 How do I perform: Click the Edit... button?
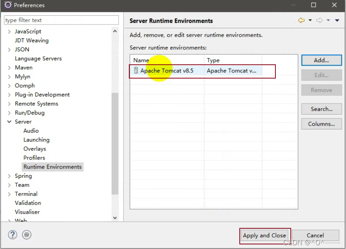click(321, 75)
